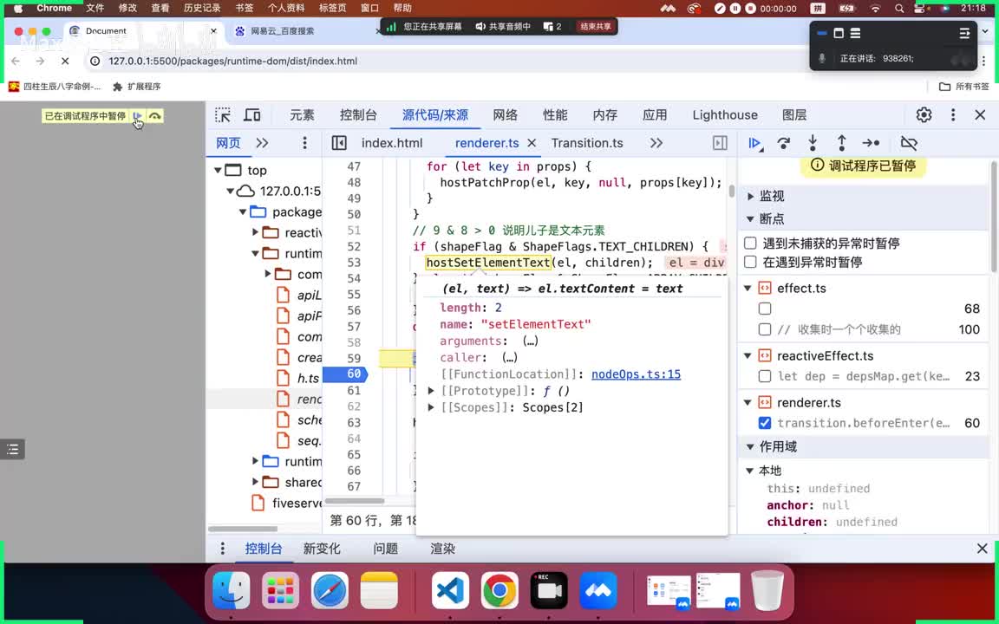Disable renderer.ts breakpoint at line 60
999x624 pixels.
pyautogui.click(x=765, y=423)
